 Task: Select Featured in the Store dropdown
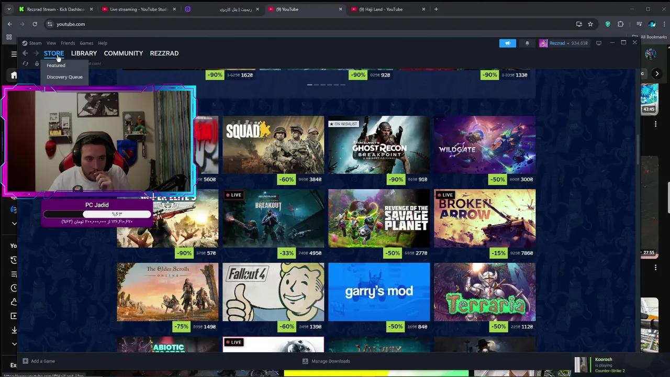coord(56,65)
